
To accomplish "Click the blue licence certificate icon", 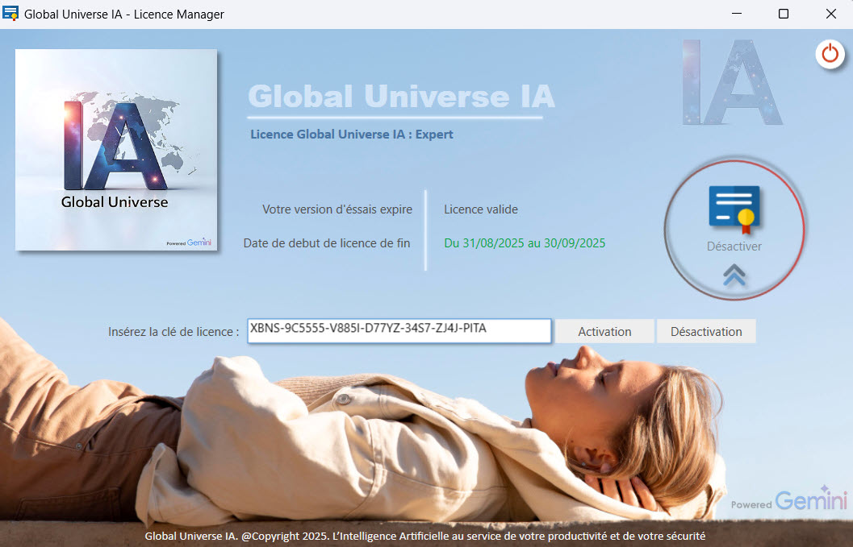I will 734,207.
